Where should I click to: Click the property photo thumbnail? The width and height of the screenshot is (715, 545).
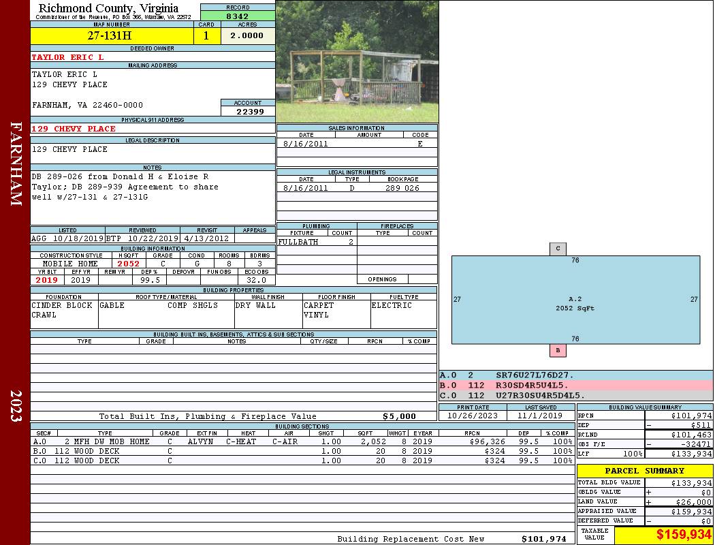pos(357,61)
